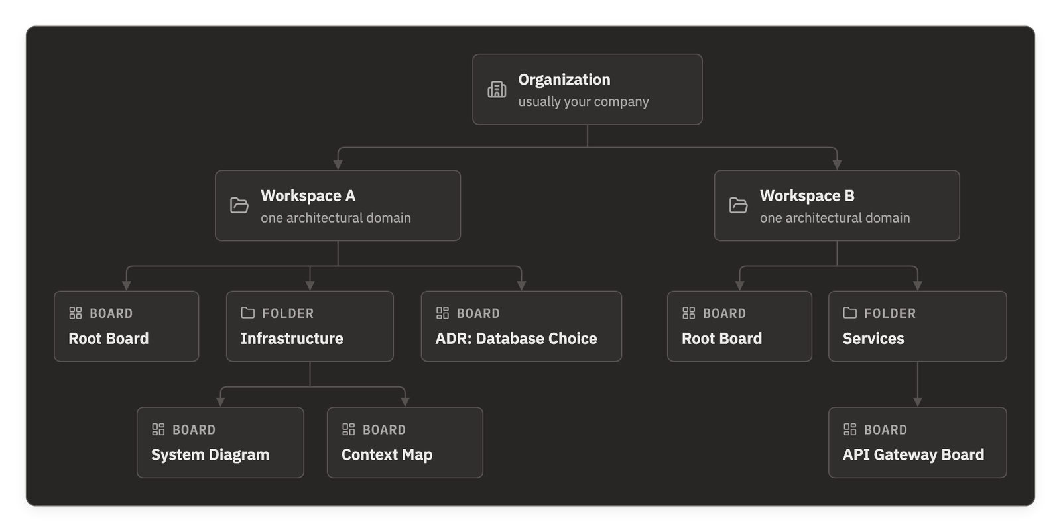Screen dimensions: 1061x532
Task: Click the Infrastructure folder icon
Action: coord(248,313)
